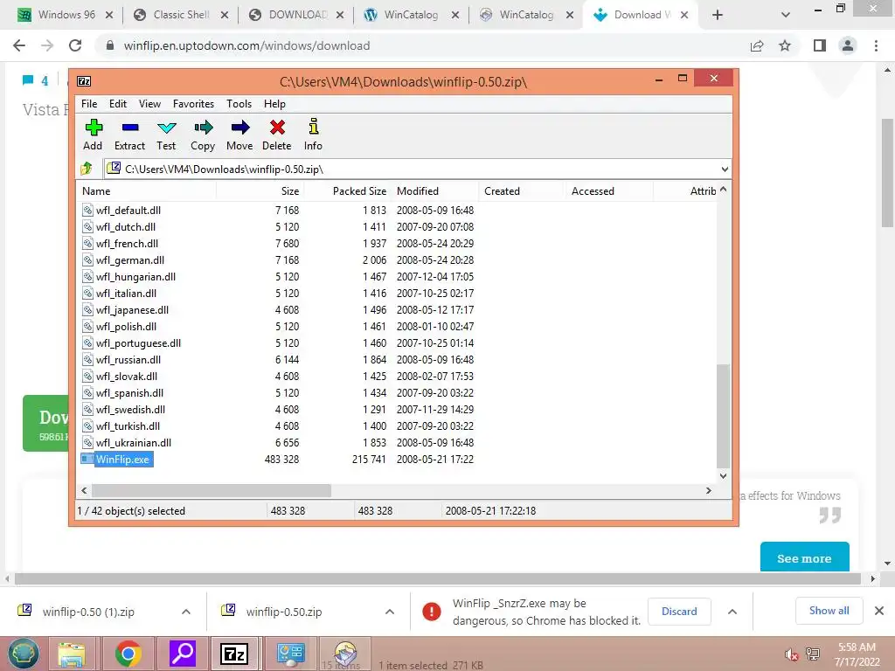The width and height of the screenshot is (895, 671).
Task: Click the 7-Zip horizontal scrollbar thumb
Action: (212, 491)
